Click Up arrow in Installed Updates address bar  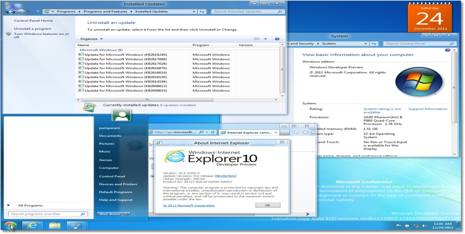coord(38,12)
